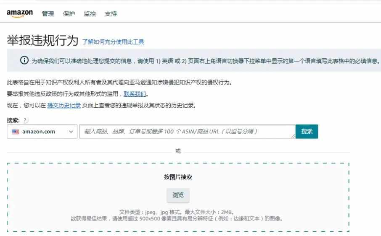Click the 举报违规行为 page title

[x=42, y=40]
